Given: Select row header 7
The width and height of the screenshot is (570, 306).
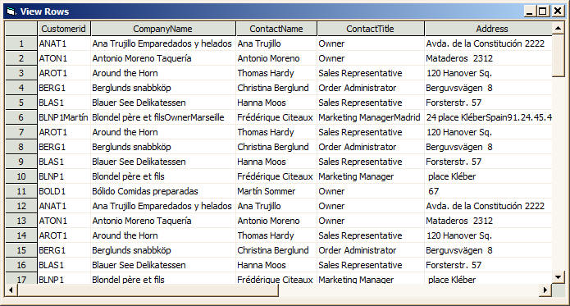Looking at the screenshot, I should click(21, 132).
